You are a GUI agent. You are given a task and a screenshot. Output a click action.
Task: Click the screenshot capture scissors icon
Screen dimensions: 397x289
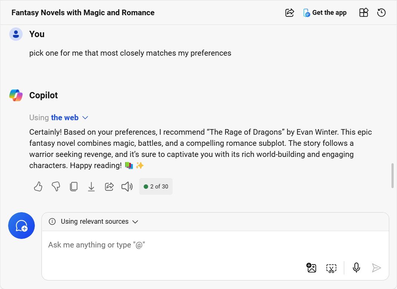click(331, 268)
